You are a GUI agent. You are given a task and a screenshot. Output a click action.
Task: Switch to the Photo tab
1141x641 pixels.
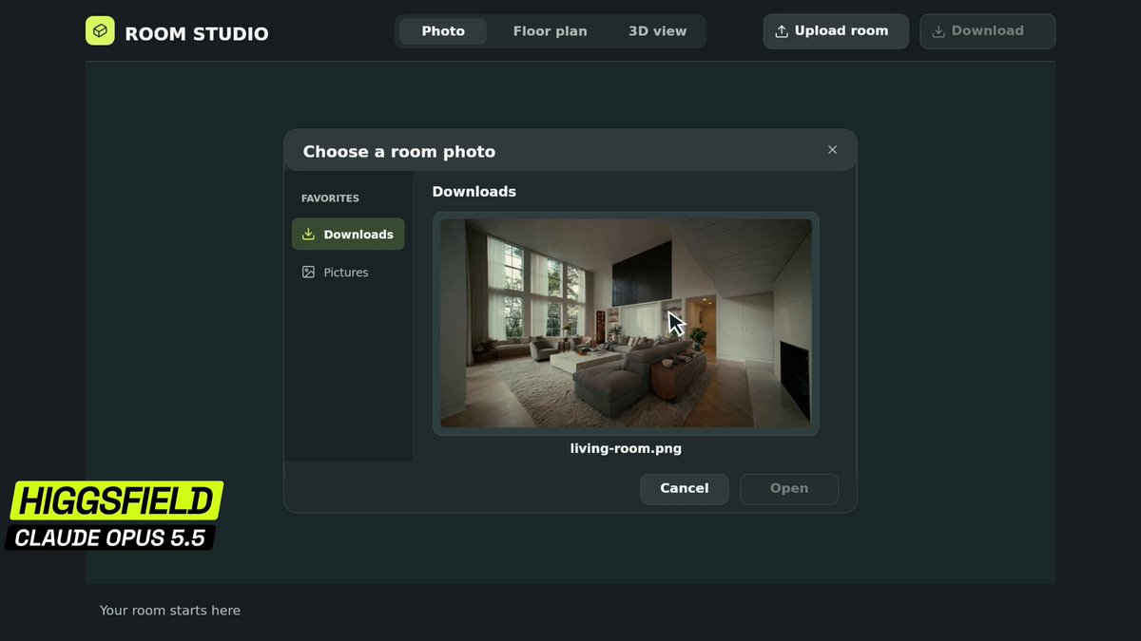click(x=443, y=31)
